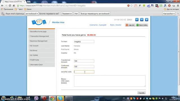Open Viber from the taskbar
Viewport: 180px width, 101px height.
[36, 98]
